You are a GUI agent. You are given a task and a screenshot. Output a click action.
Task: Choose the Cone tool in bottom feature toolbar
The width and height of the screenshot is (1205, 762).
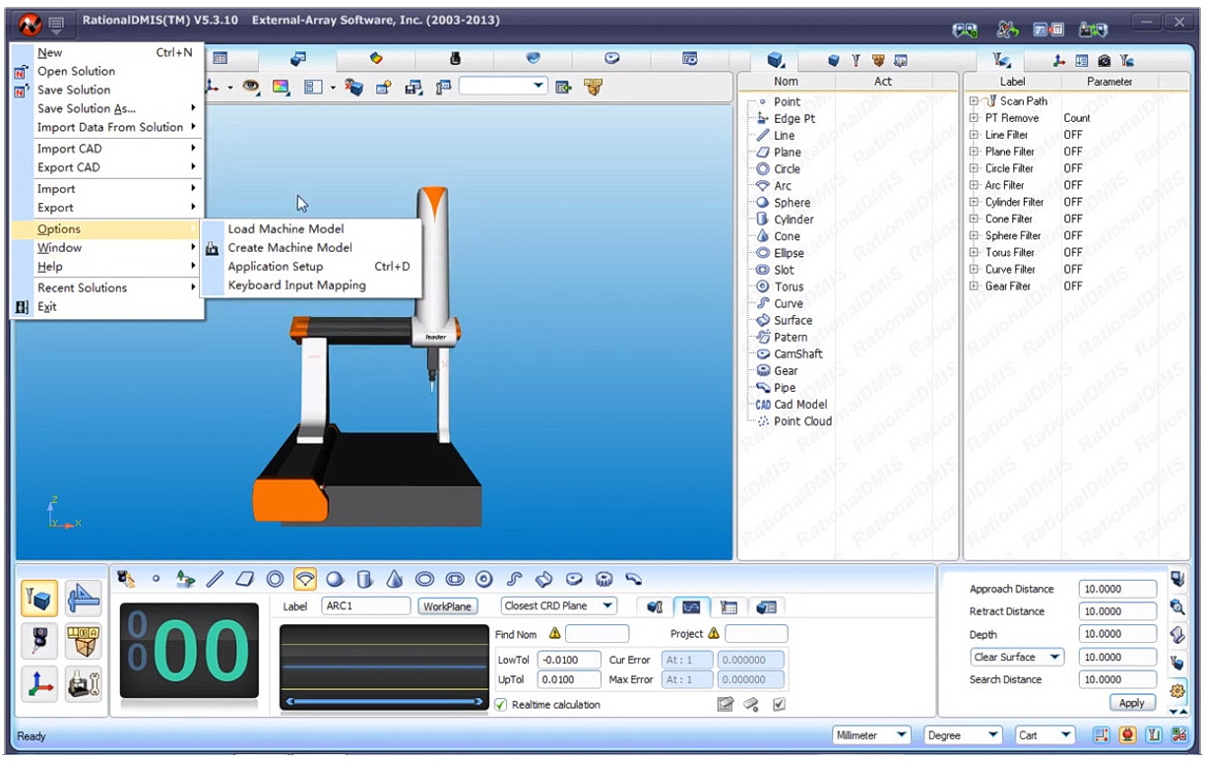coord(395,579)
